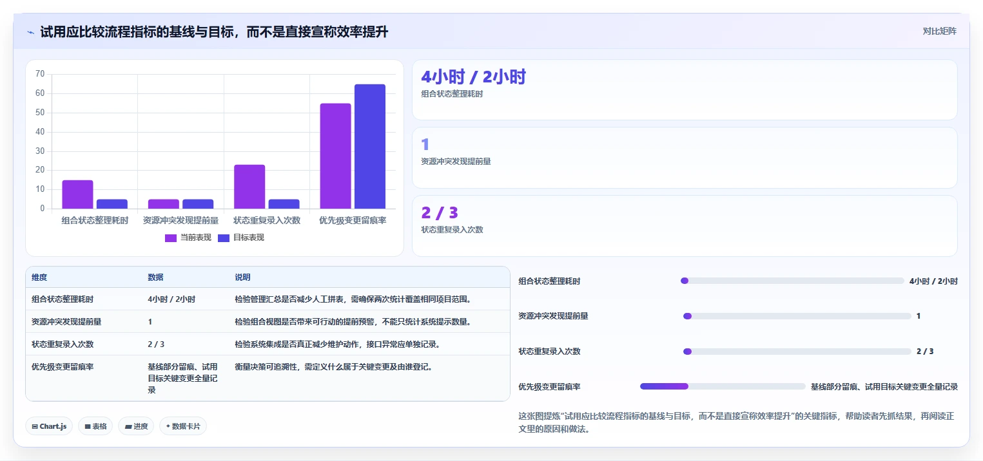The image size is (983, 461).
Task: Click 资源冲突发现提前量 in the table's 维度 column
Action: click(x=66, y=322)
